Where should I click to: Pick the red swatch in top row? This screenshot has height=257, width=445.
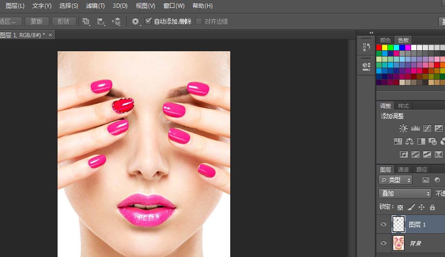[x=379, y=47]
